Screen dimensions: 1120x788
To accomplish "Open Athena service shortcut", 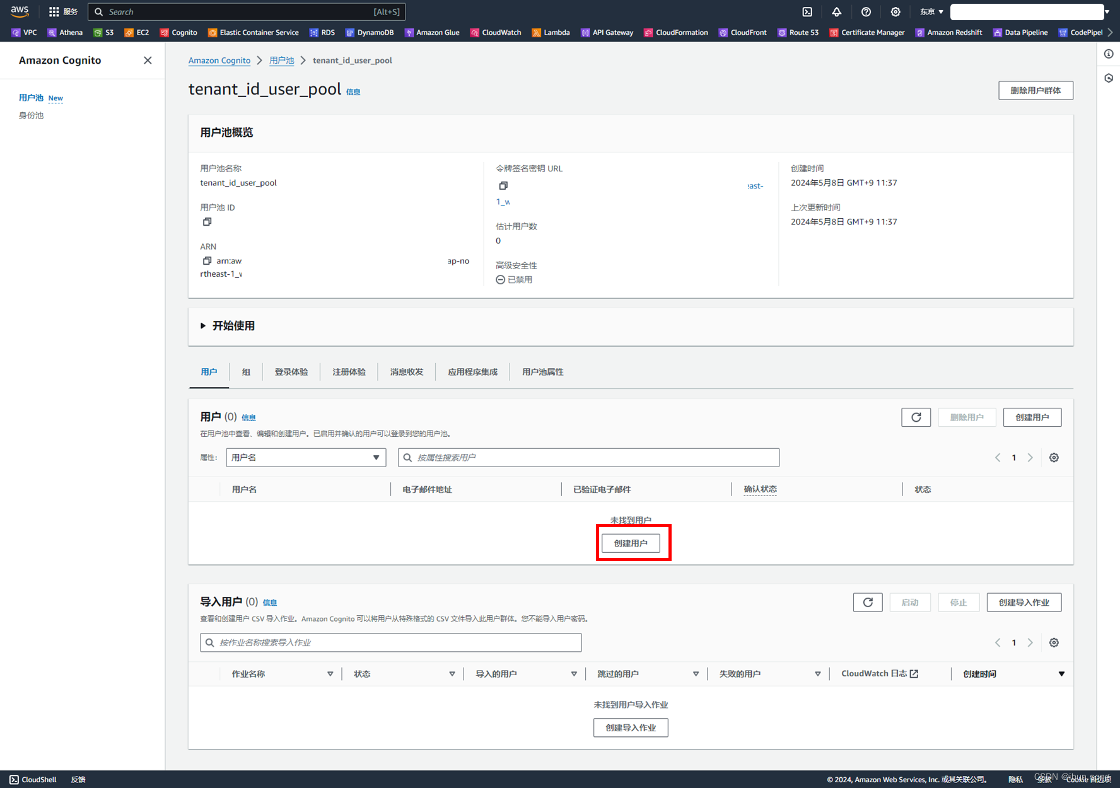I will [65, 33].
